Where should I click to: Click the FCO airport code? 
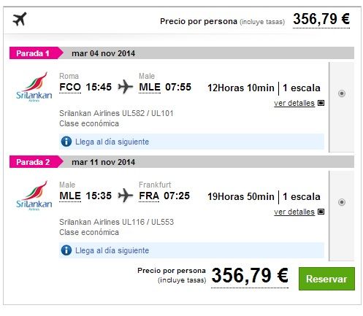point(70,87)
